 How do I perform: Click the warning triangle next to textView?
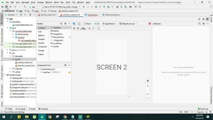pos(70,72)
